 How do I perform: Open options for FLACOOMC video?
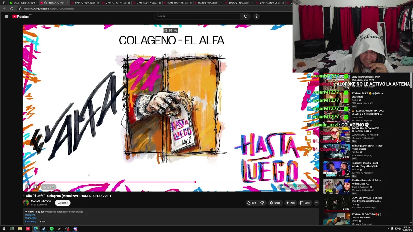click(387, 111)
